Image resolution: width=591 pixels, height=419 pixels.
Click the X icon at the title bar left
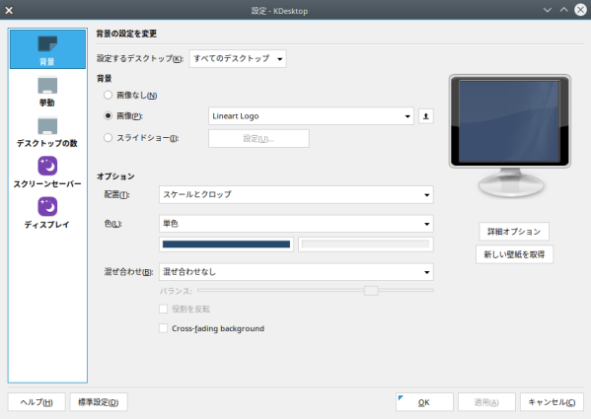pos(9,10)
